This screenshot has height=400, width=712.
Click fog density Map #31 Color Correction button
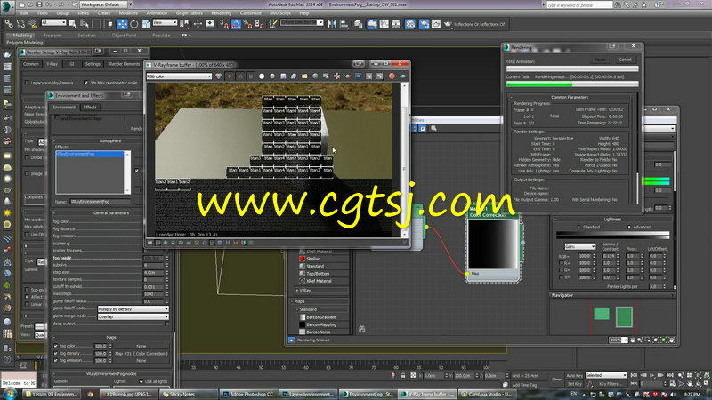[142, 353]
